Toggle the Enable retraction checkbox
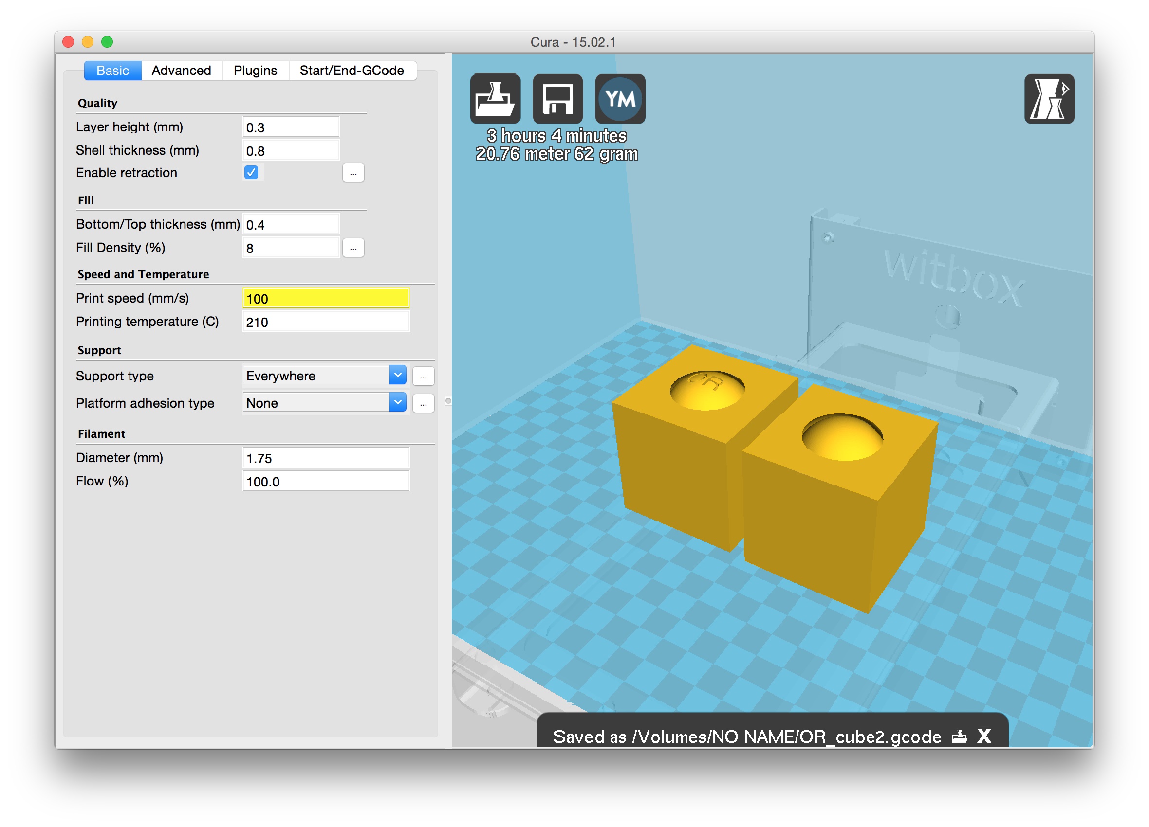 point(251,173)
